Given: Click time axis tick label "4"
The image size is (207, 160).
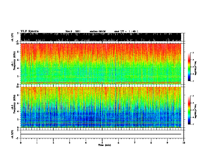Looking at the screenshot, I should coord(86,143).
